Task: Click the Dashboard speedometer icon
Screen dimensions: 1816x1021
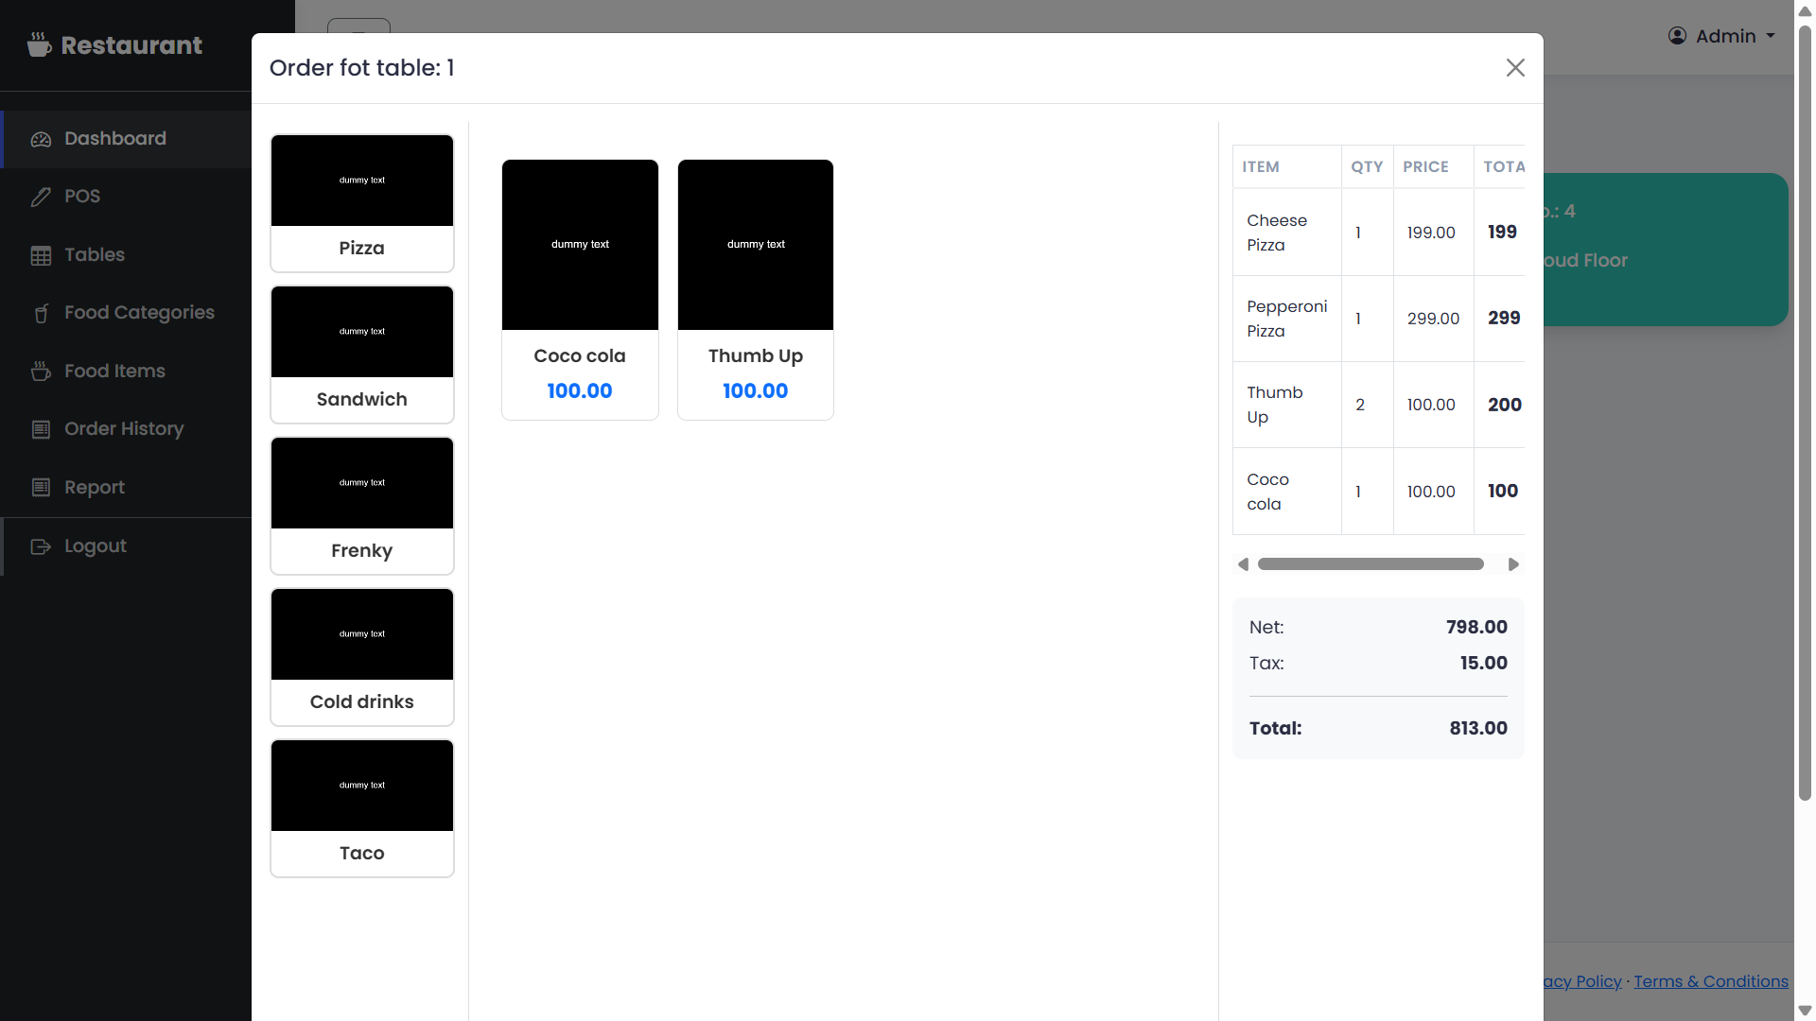Action: click(x=41, y=139)
